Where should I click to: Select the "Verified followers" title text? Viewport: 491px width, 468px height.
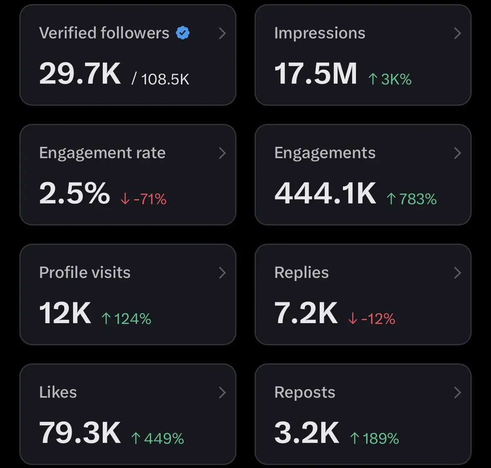point(104,33)
